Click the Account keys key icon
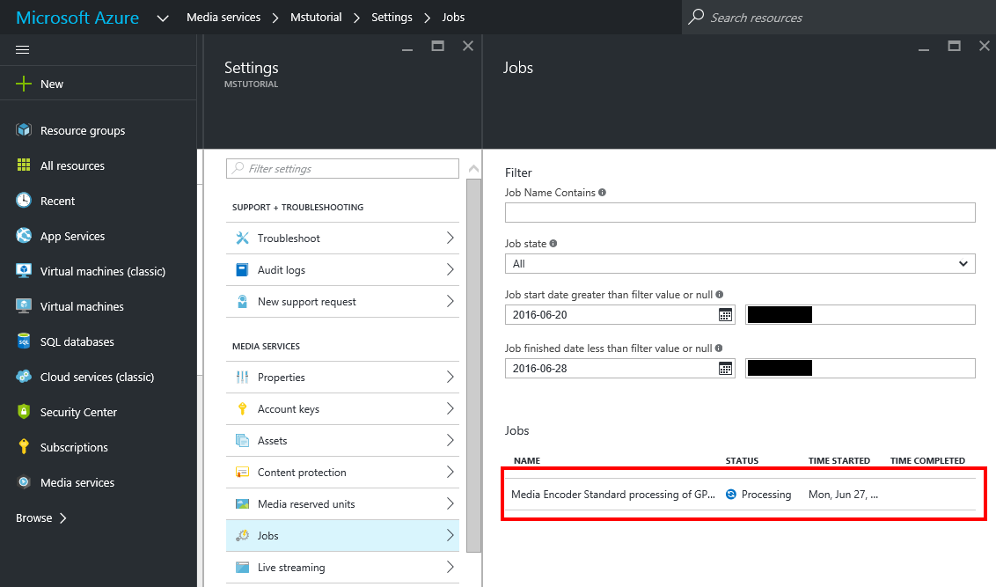The image size is (996, 587). 242,408
